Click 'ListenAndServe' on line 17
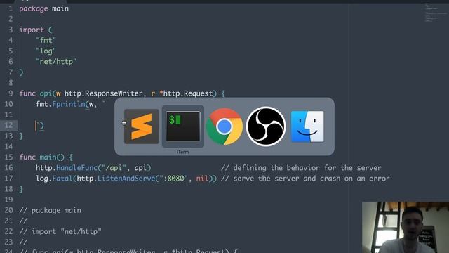The image size is (449, 253). pyautogui.click(x=126, y=179)
